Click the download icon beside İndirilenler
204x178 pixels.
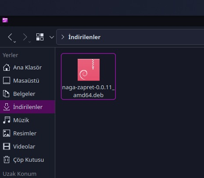point(7,107)
